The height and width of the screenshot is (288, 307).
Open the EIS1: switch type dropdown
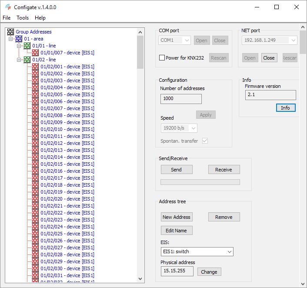[230, 252]
